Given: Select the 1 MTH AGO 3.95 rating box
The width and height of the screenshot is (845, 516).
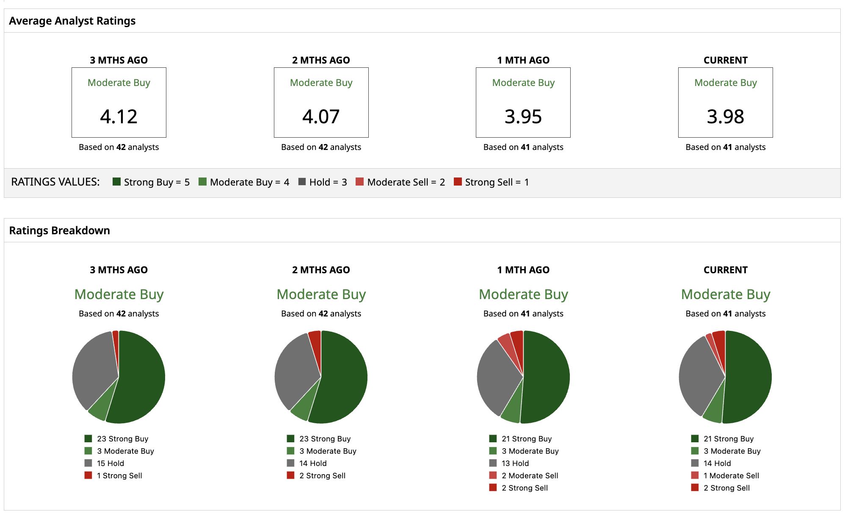Looking at the screenshot, I should click(x=523, y=103).
